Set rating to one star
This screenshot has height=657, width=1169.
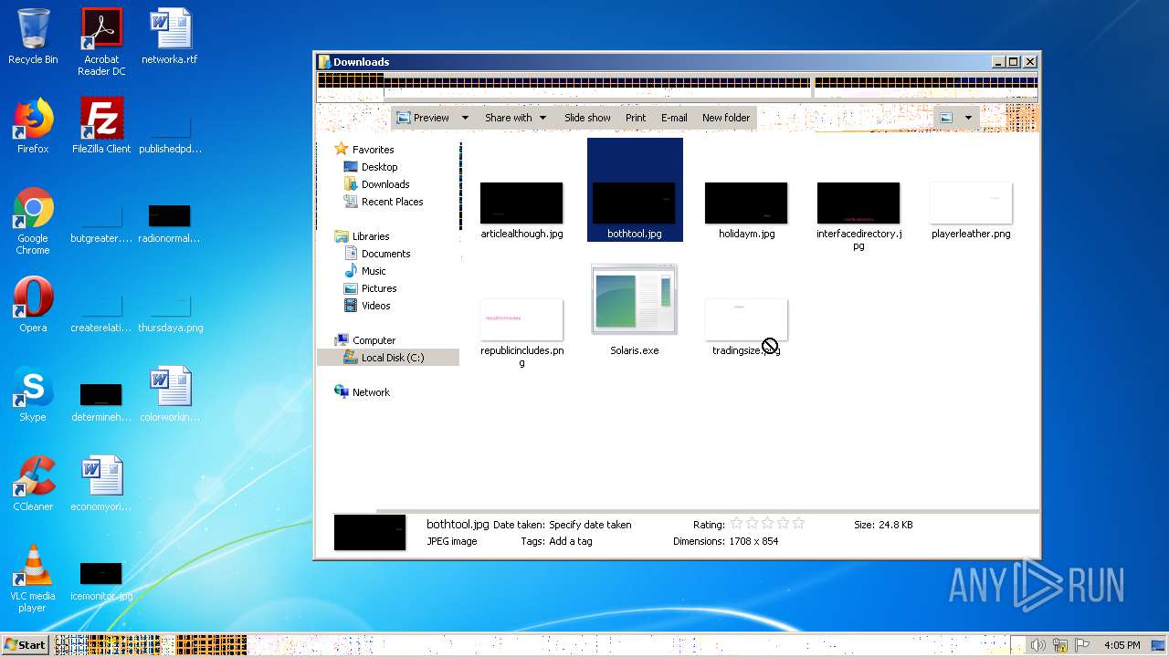pyautogui.click(x=736, y=524)
